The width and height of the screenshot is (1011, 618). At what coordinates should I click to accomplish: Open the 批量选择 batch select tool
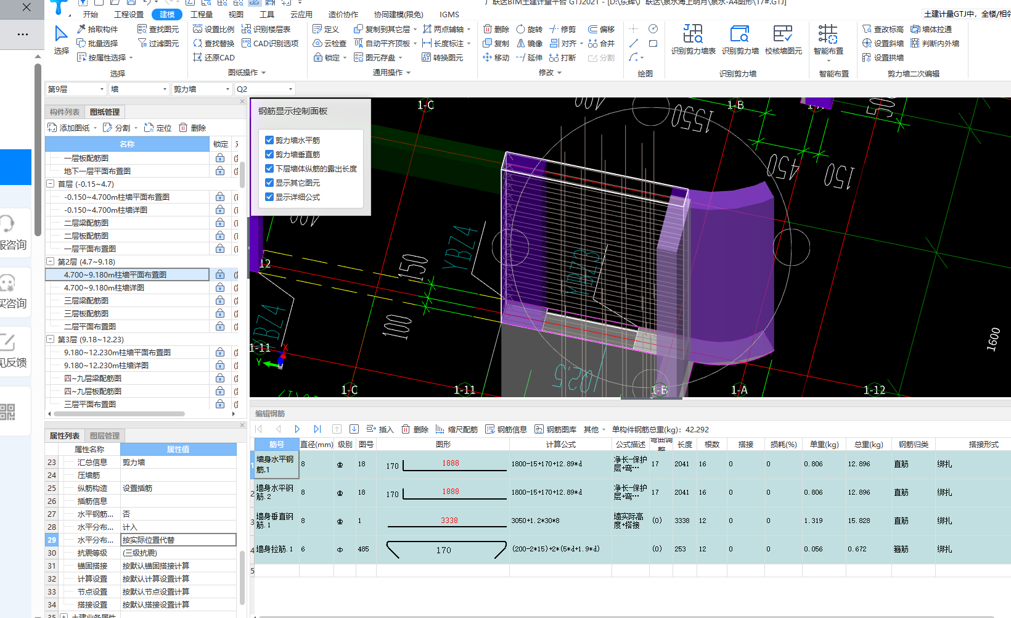[97, 43]
